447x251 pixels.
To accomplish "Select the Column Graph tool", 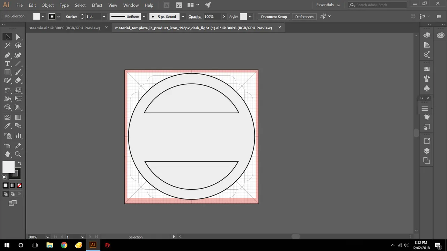I will coord(18,136).
